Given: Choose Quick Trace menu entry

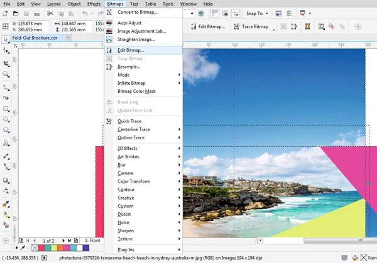Looking at the screenshot, I should point(143,121).
